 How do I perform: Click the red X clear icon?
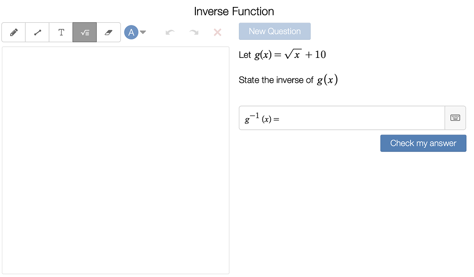point(217,32)
